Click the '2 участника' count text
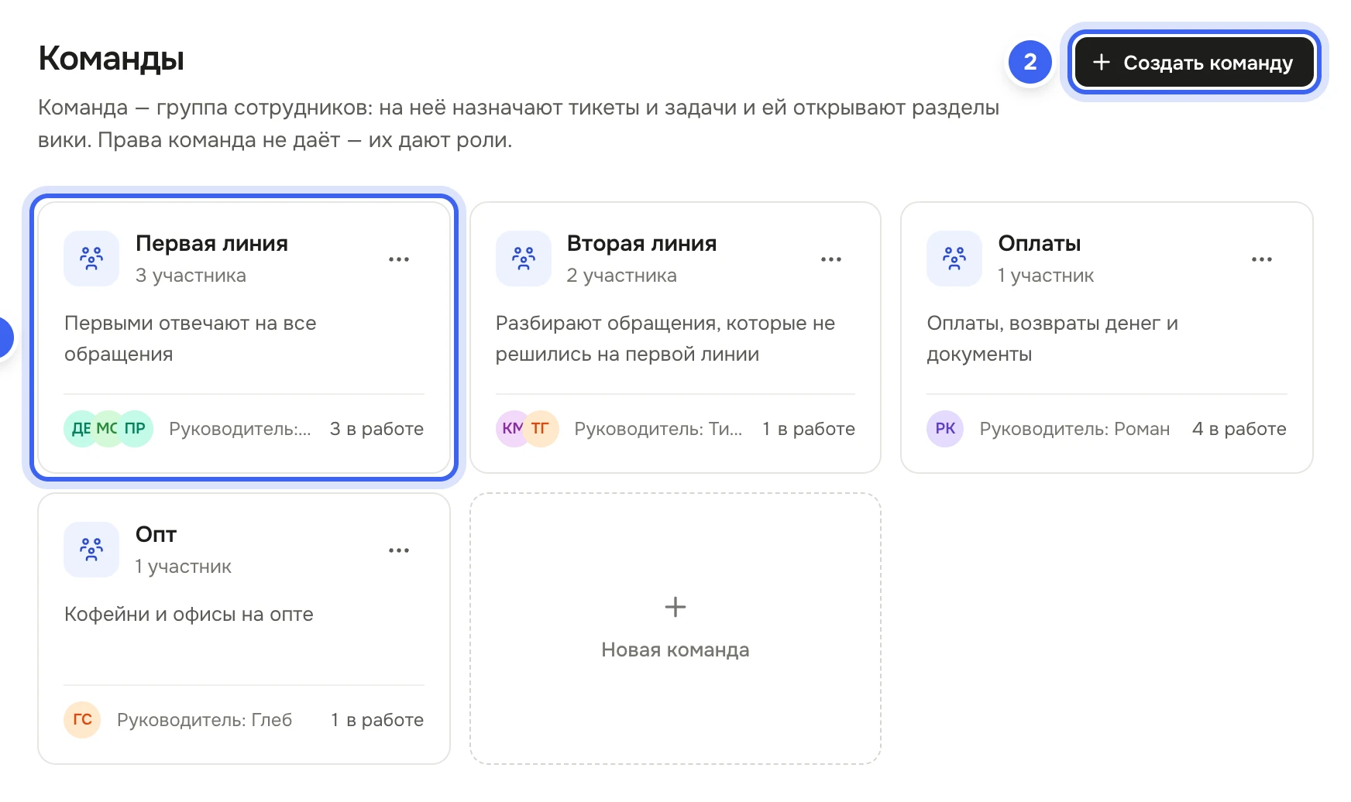 pyautogui.click(x=621, y=276)
